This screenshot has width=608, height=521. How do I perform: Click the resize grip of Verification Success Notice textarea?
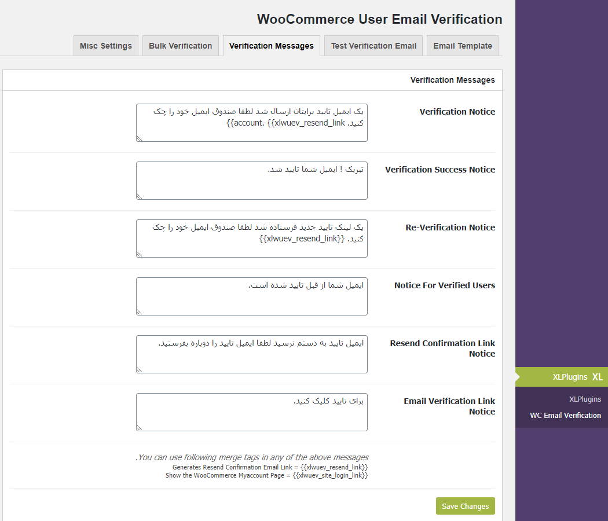pyautogui.click(x=140, y=197)
